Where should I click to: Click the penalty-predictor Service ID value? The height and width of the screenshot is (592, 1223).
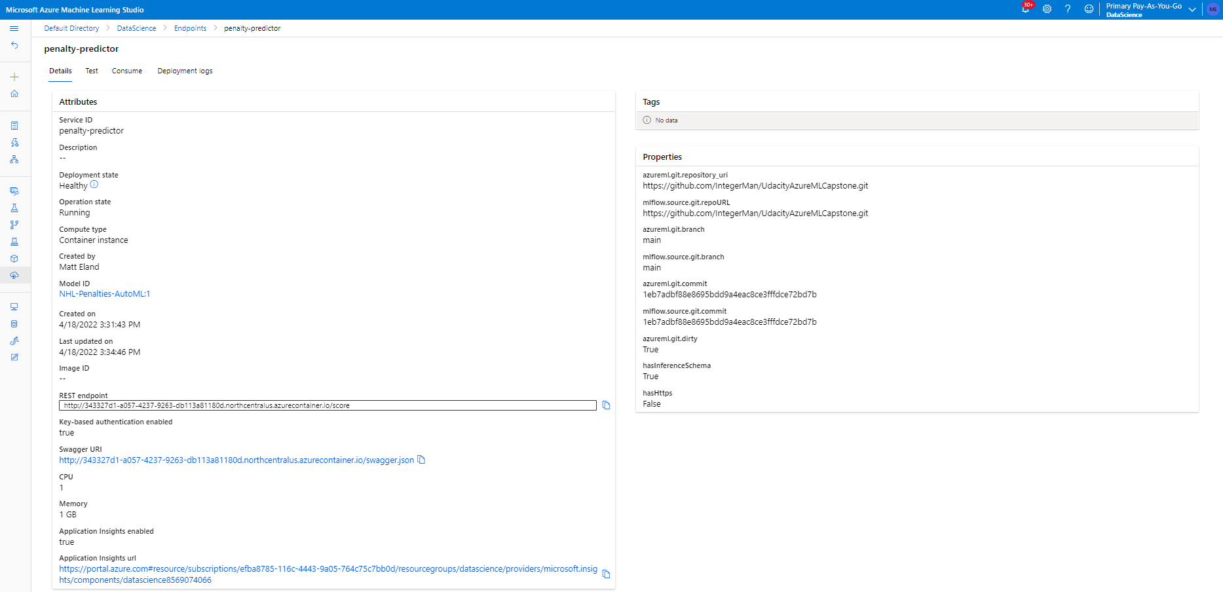click(x=92, y=131)
